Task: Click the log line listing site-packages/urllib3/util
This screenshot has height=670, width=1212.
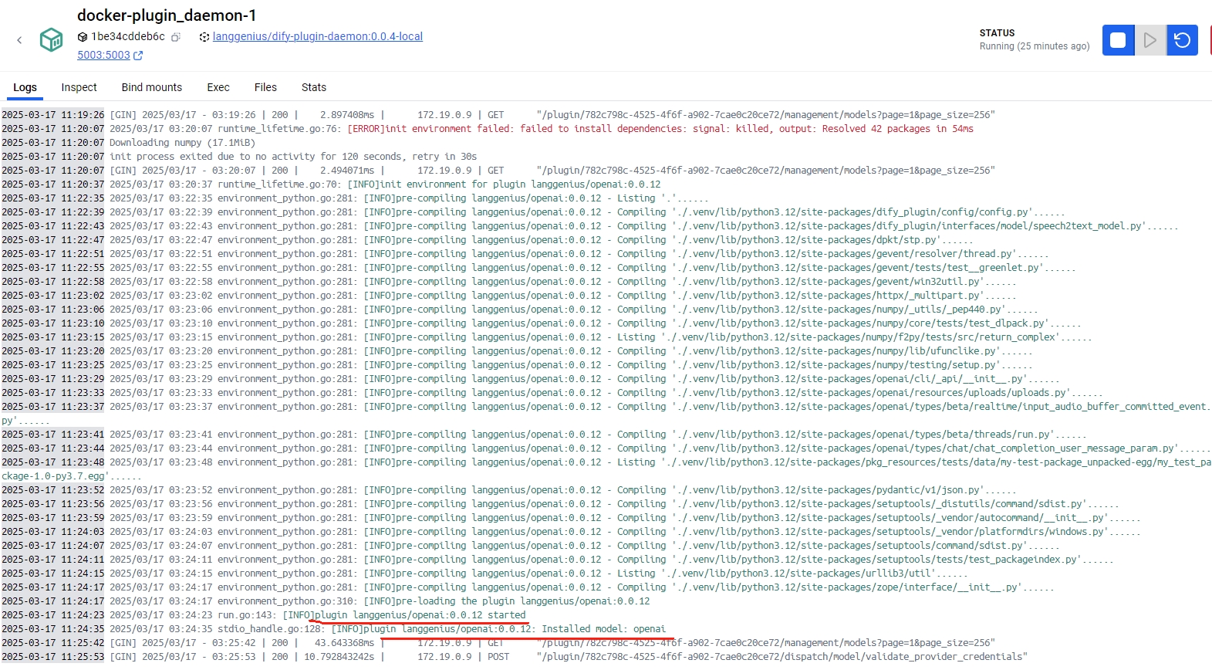Action: [484, 574]
